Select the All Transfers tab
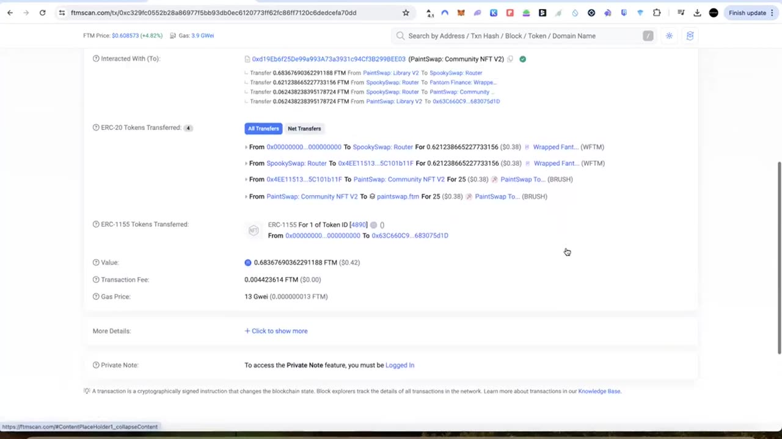The image size is (782, 439). click(x=263, y=129)
